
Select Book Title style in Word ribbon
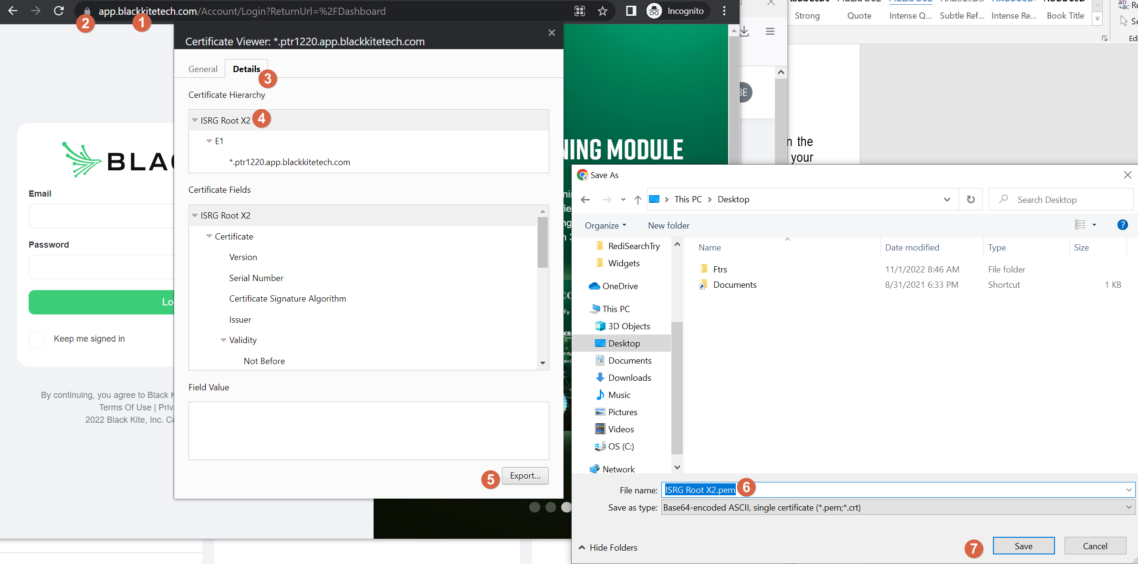(x=1065, y=16)
